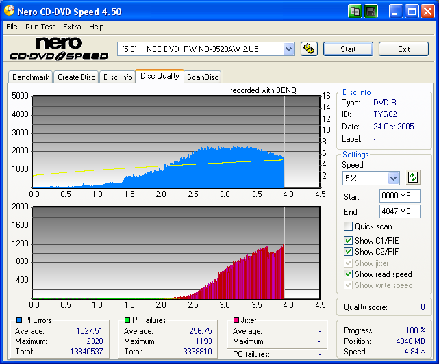This screenshot has height=364, width=439.
Task: Toggle Show C1/PIE checkbox
Action: click(348, 241)
